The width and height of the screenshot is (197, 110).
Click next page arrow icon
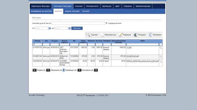(x=79, y=70)
